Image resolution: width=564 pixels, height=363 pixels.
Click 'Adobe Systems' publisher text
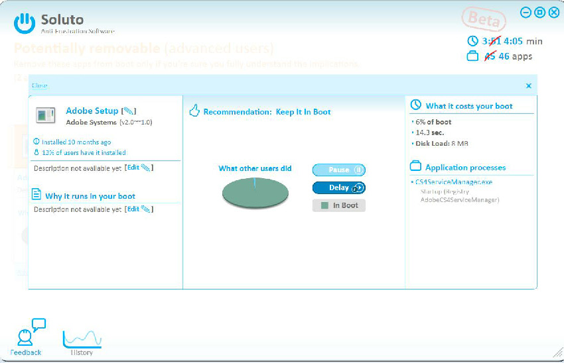tap(91, 122)
